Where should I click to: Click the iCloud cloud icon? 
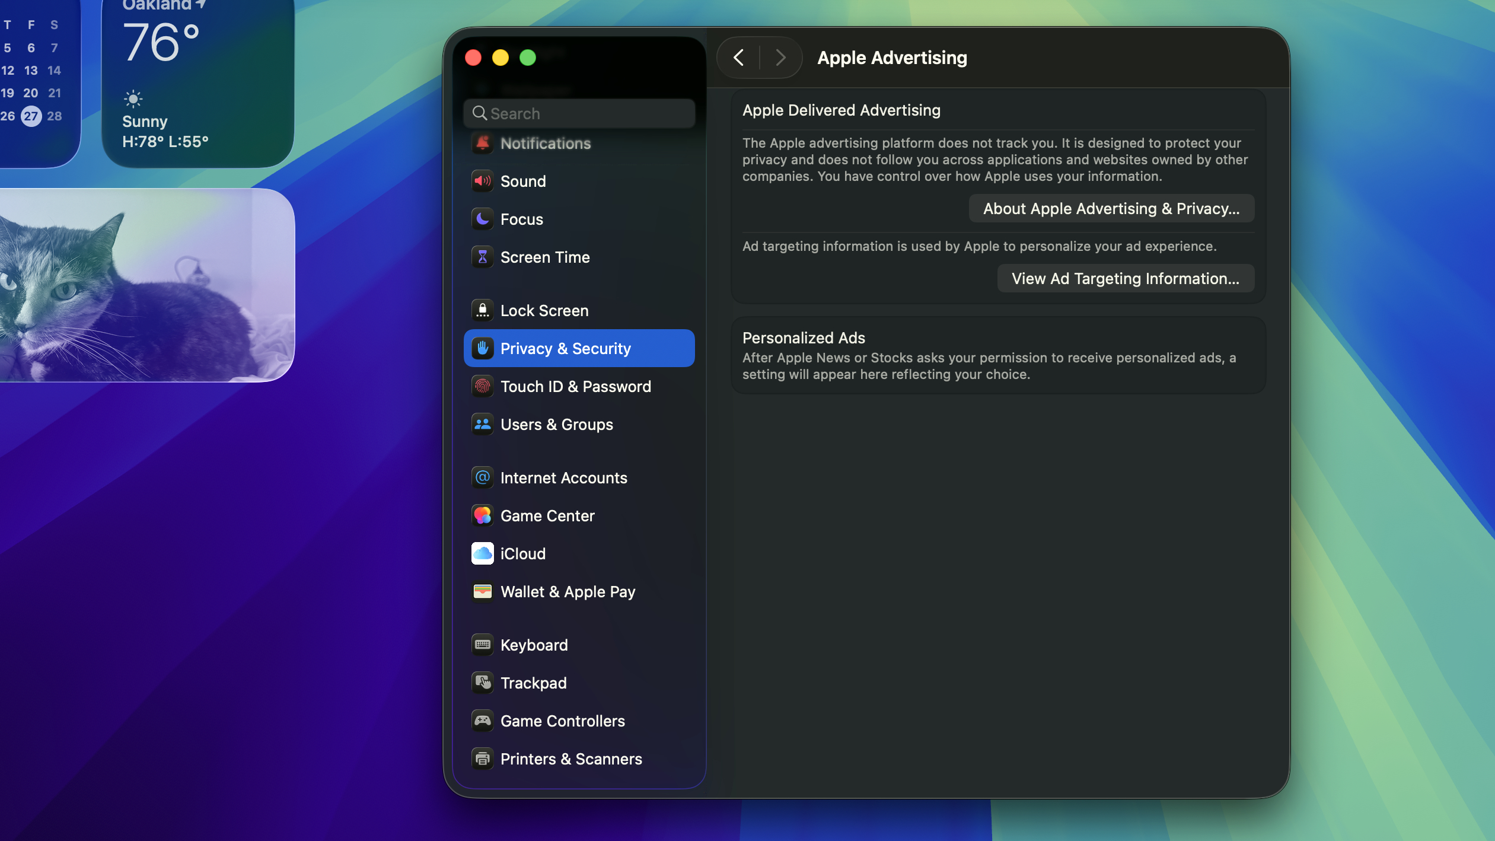(x=482, y=553)
